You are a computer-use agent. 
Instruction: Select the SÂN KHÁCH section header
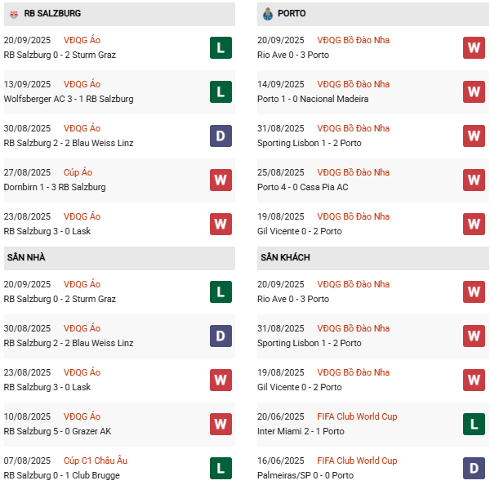(285, 258)
